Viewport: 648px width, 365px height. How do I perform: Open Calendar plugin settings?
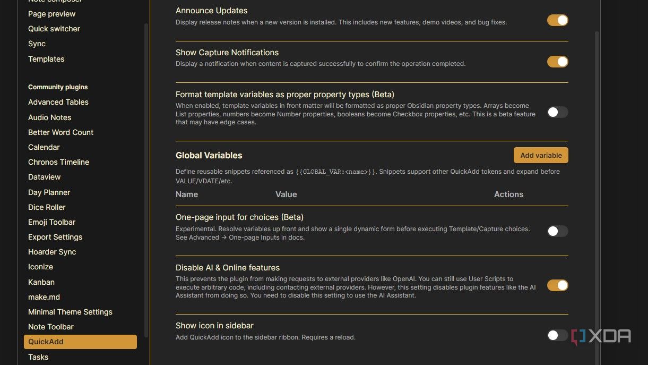pos(44,147)
